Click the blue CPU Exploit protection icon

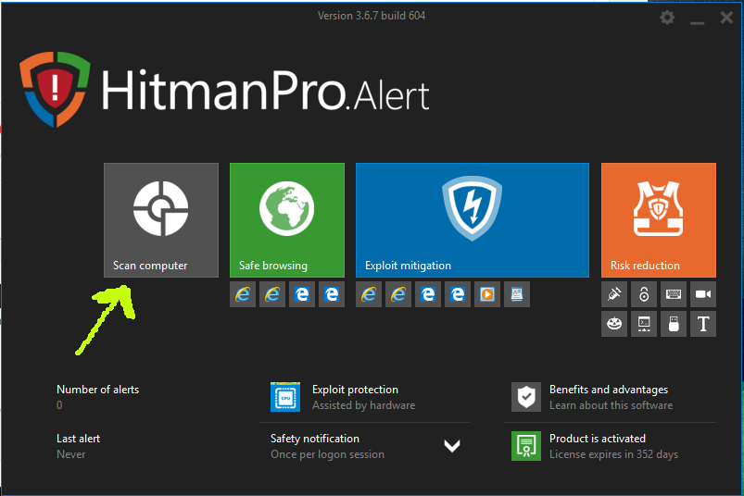click(285, 397)
